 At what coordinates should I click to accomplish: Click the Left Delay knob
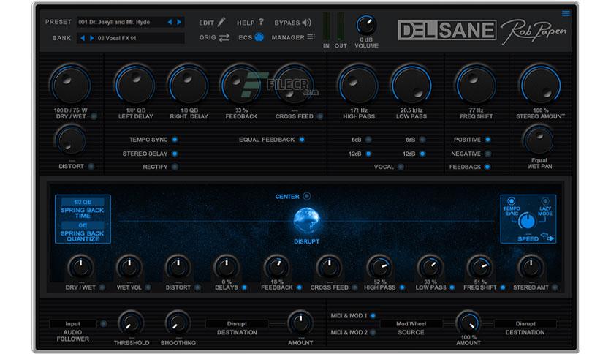click(x=134, y=86)
